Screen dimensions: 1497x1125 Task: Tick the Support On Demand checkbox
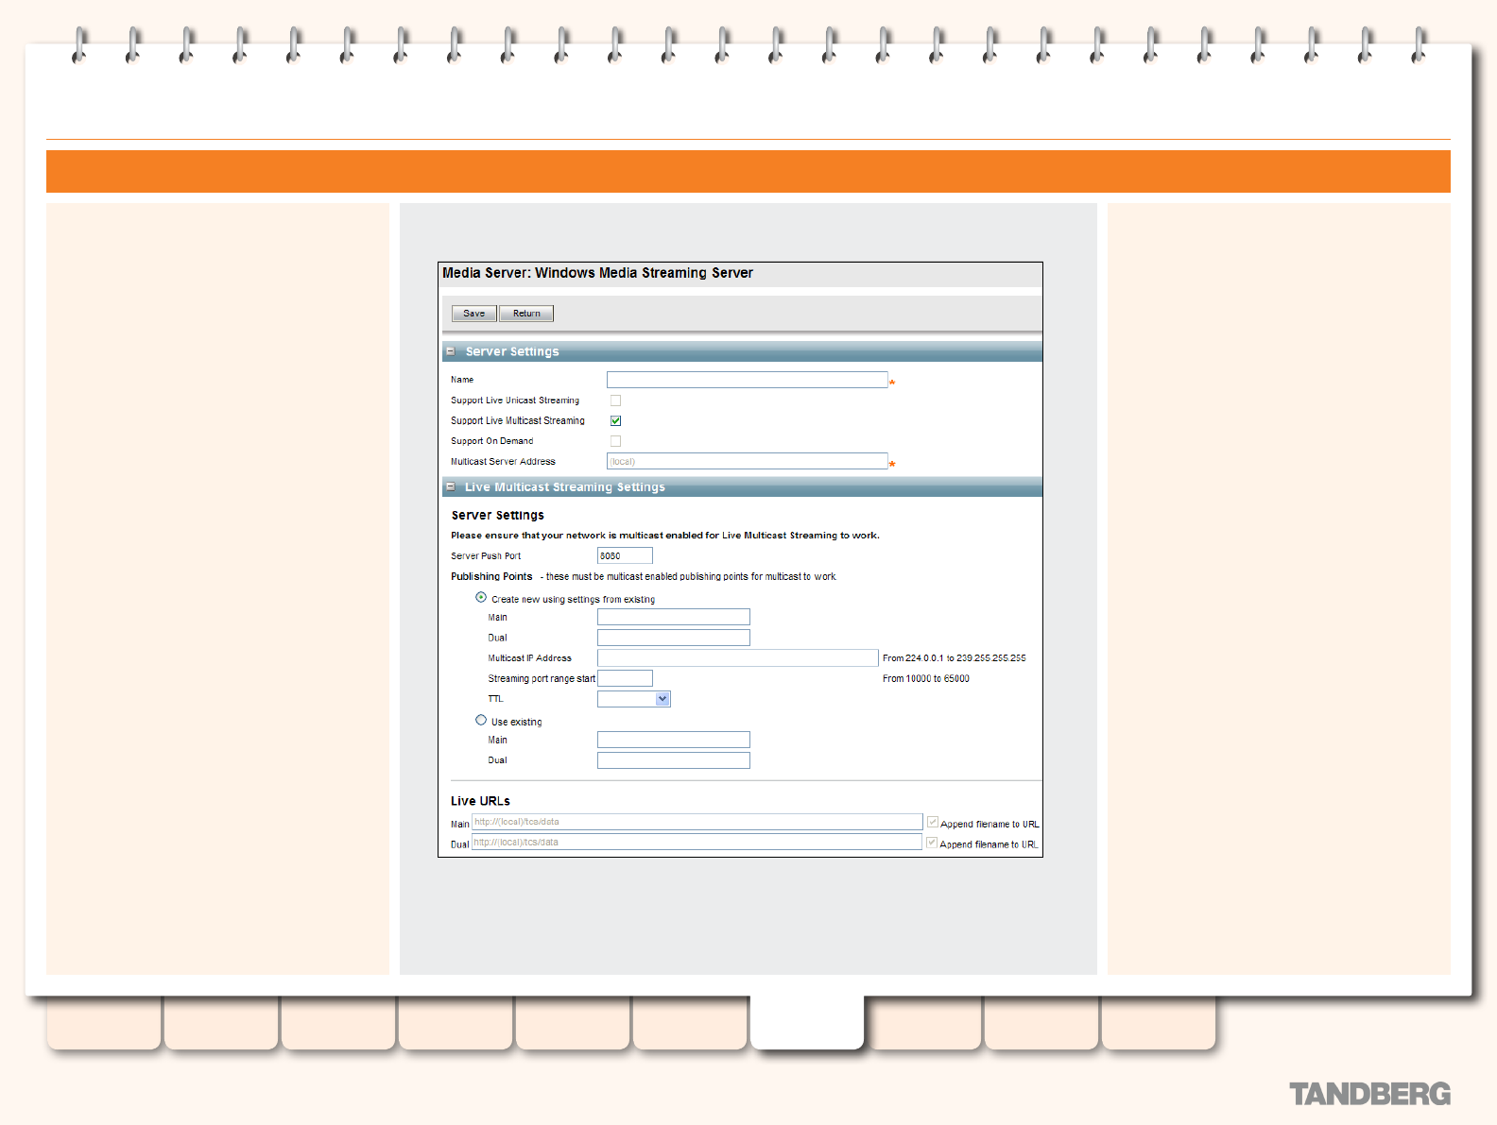615,441
